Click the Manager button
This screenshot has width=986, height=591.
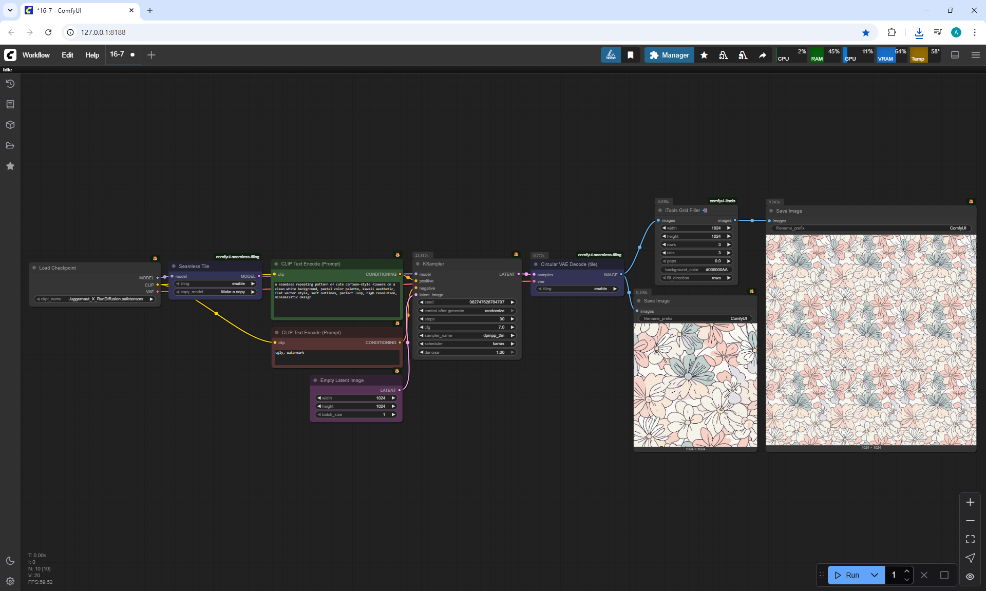click(669, 55)
